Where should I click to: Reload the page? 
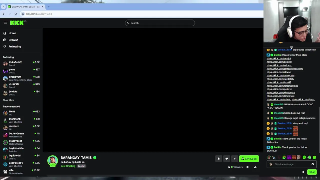click(15, 14)
